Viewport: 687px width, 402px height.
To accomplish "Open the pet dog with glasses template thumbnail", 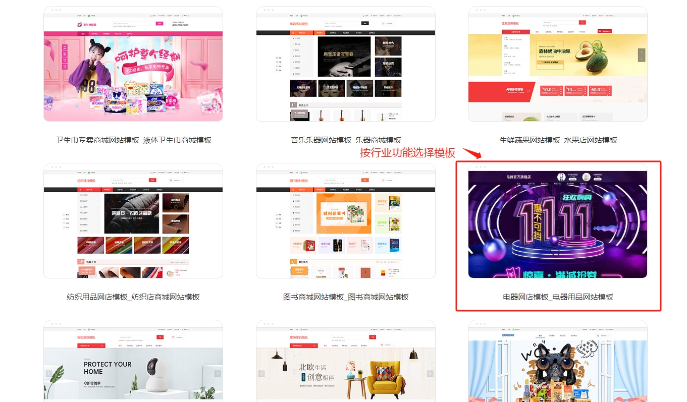I will (x=558, y=361).
